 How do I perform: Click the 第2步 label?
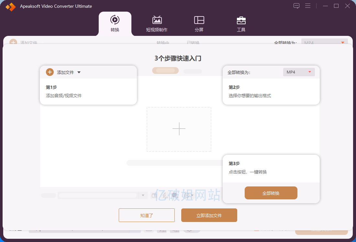[234, 87]
